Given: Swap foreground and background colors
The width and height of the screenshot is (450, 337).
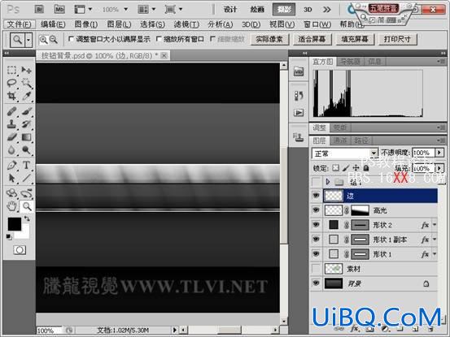Looking at the screenshot, I should point(27,219).
